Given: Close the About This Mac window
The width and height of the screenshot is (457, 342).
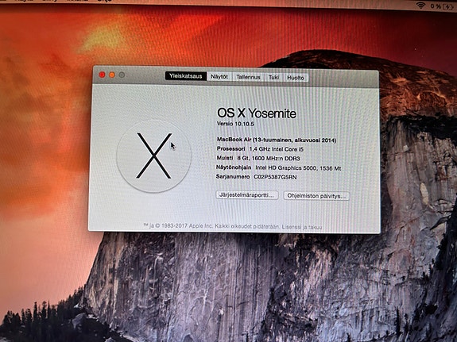Looking at the screenshot, I should 102,75.
